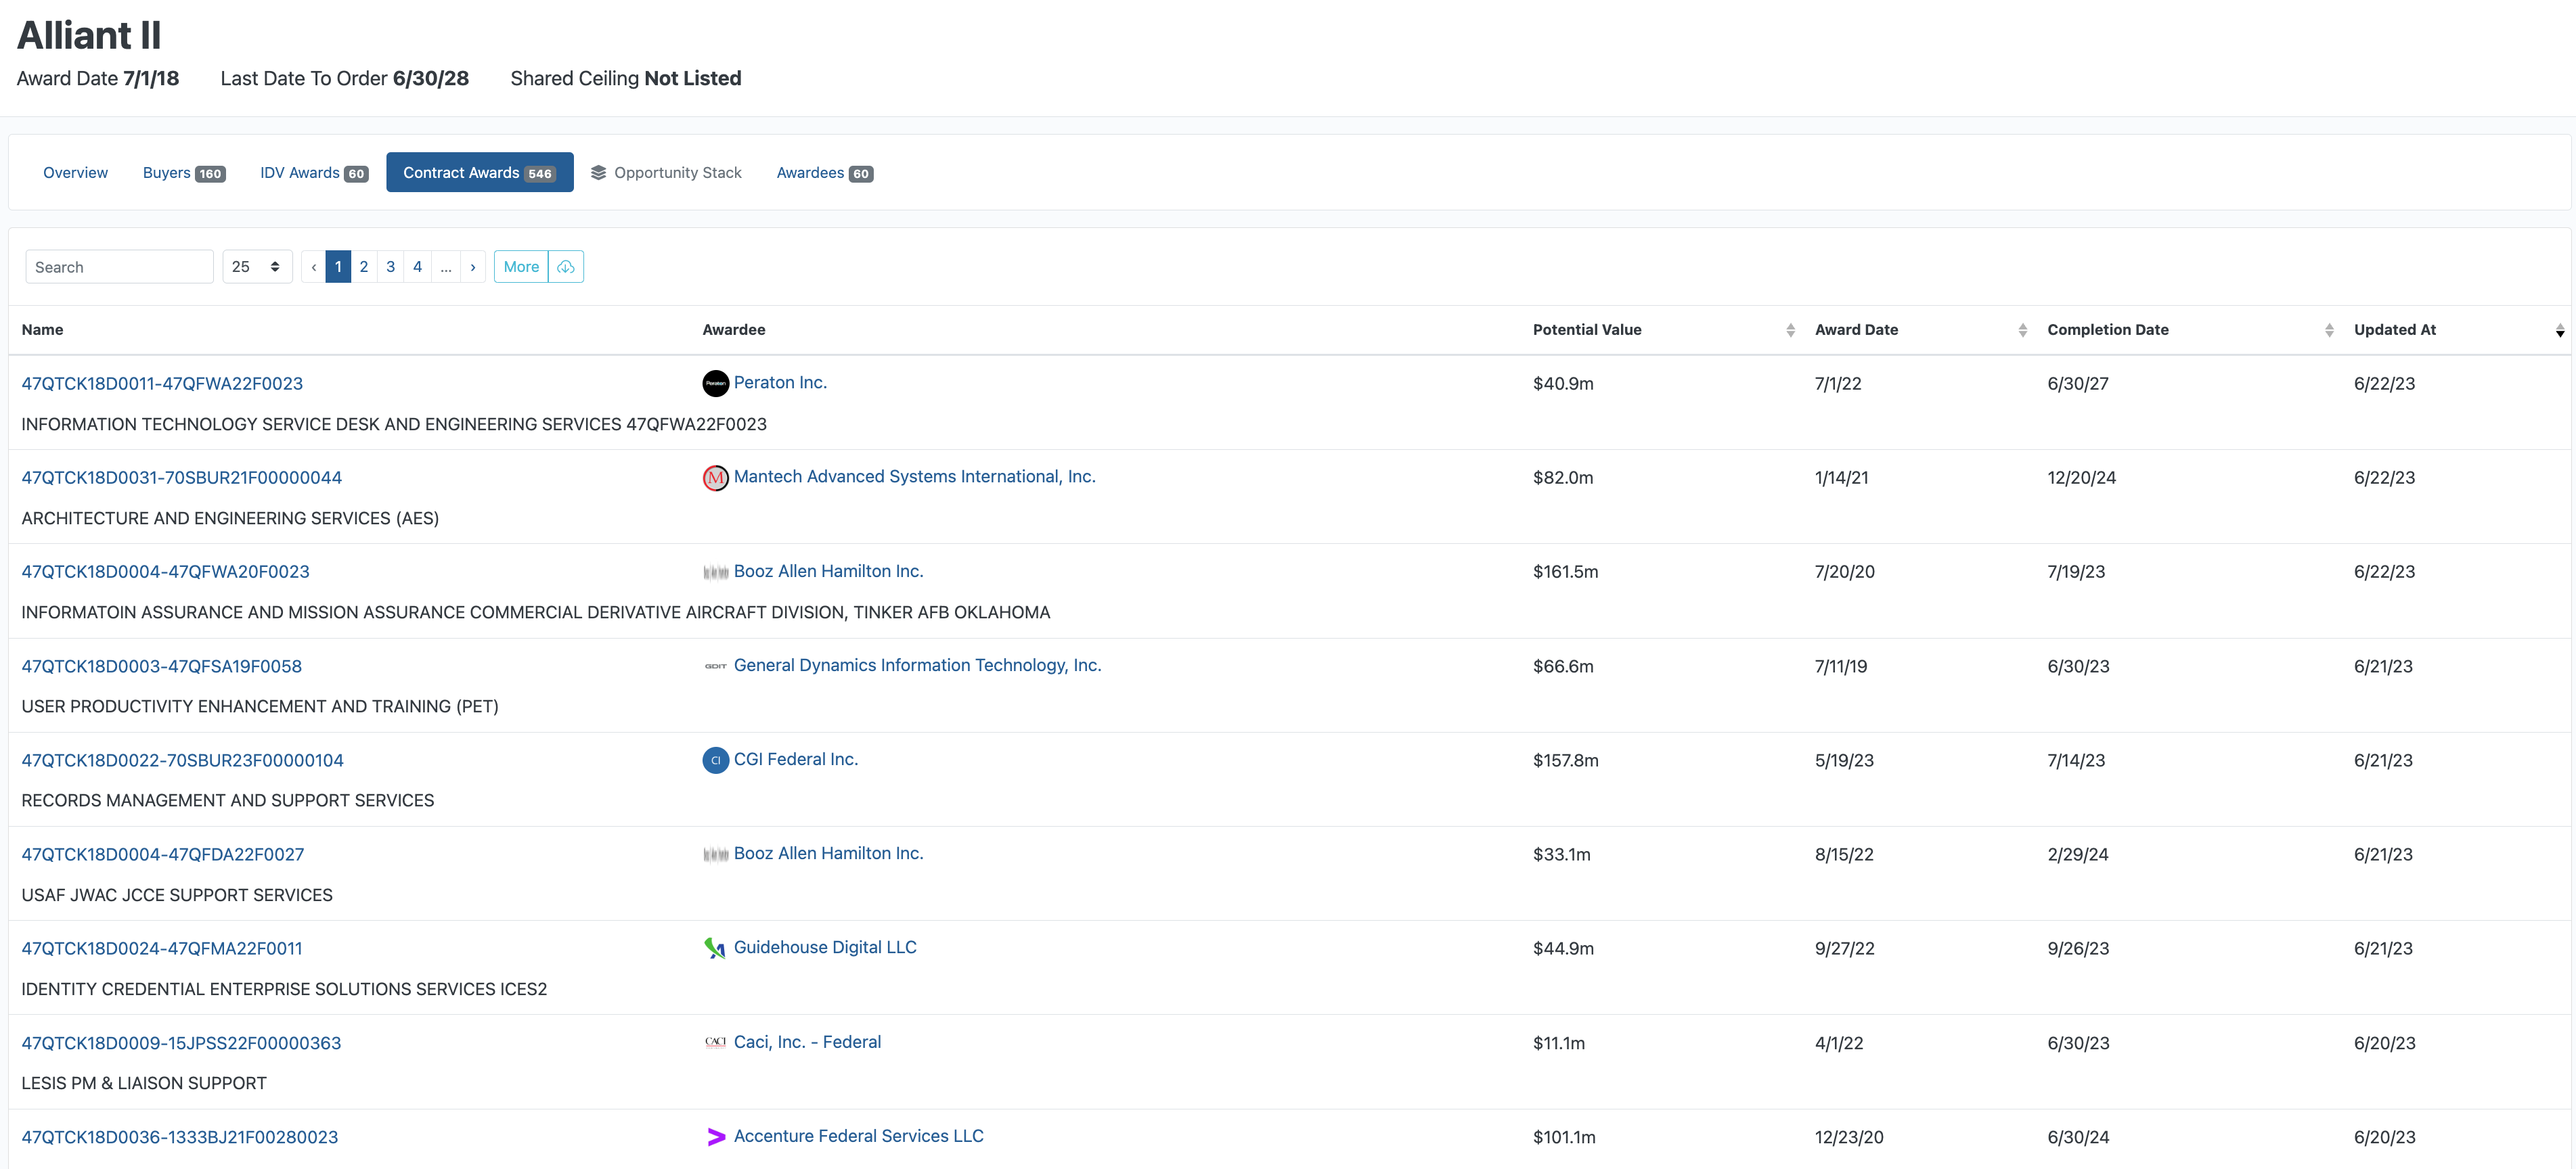Screen dimensions: 2576x1169
Task: Click the Mantech red M logo icon
Action: pos(715,478)
